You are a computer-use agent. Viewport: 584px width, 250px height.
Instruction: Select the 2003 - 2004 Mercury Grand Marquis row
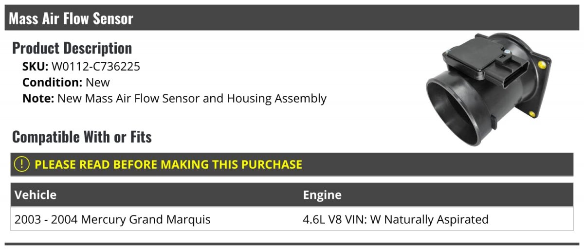[x=292, y=219]
